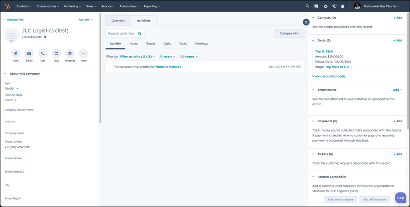Image resolution: width=410 pixels, height=207 pixels.
Task: Add a ticket via Tickets + Add
Action: [398, 154]
